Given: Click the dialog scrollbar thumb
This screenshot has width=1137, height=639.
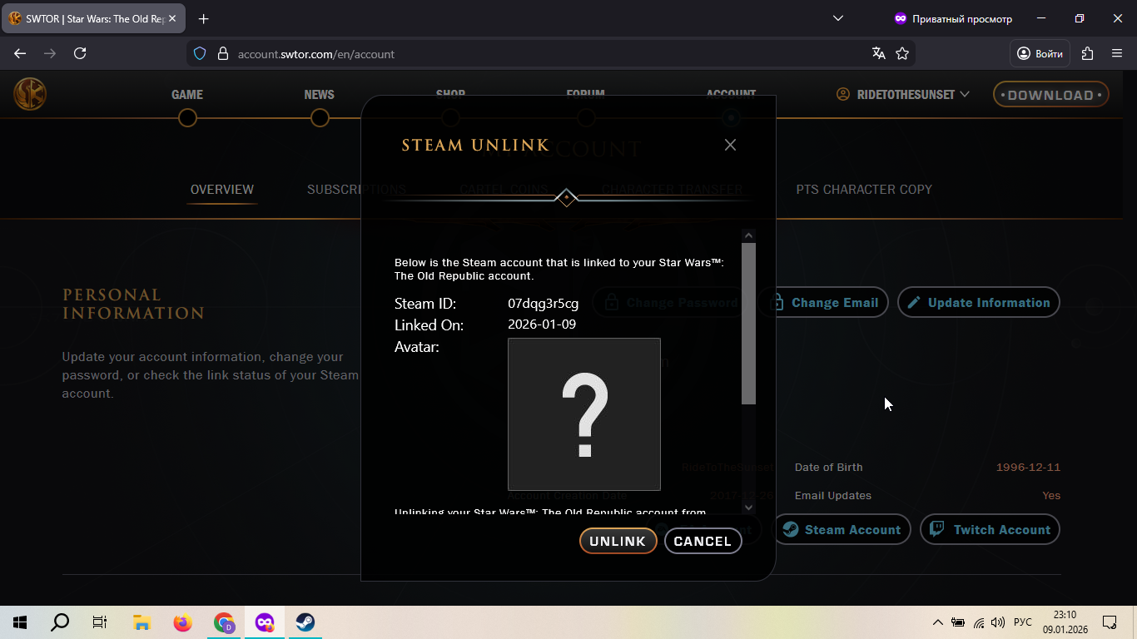Looking at the screenshot, I should 748,324.
